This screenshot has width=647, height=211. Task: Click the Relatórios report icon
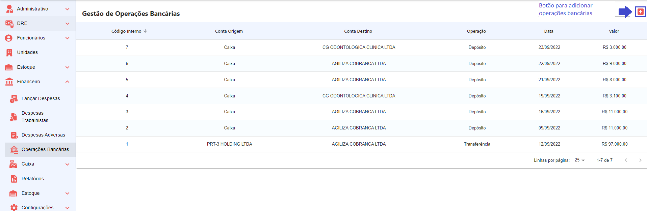pyautogui.click(x=14, y=179)
